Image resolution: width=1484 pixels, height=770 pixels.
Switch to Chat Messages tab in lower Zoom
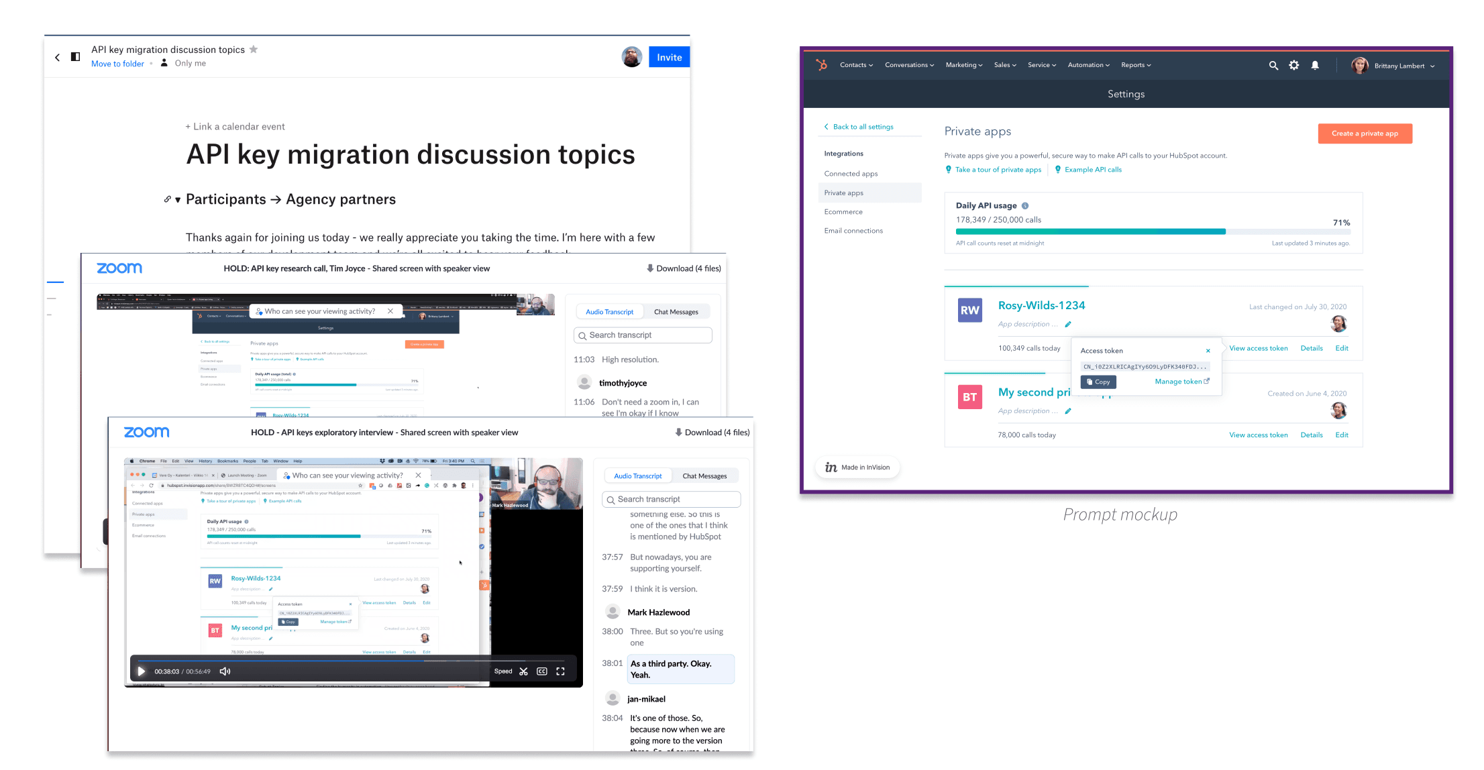point(704,476)
